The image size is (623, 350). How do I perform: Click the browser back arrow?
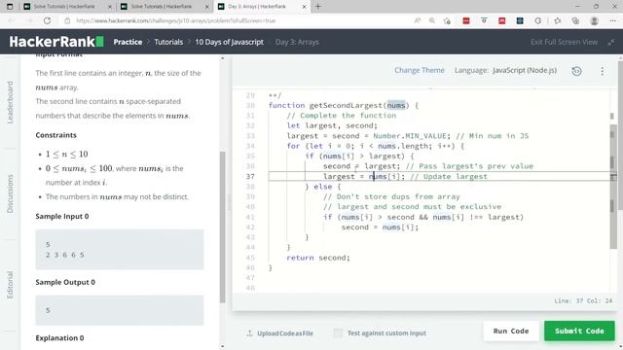(12, 20)
